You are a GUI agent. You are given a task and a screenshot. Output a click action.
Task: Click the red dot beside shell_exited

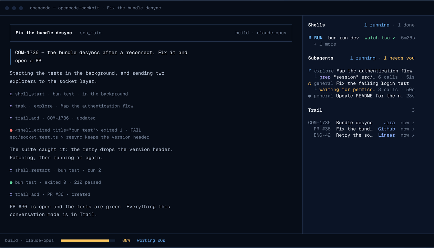click(11, 130)
